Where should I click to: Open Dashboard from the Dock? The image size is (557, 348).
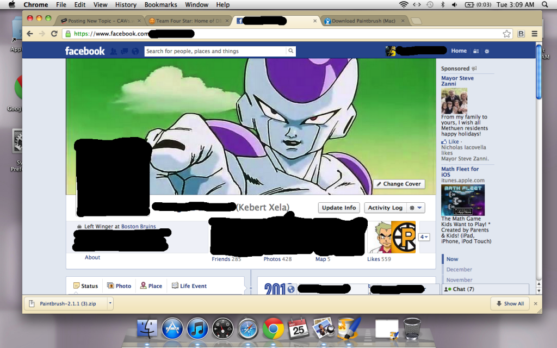pyautogui.click(x=222, y=328)
